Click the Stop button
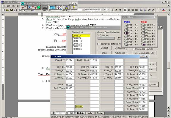The height and width of the screenshot is (118, 171). click(x=104, y=53)
